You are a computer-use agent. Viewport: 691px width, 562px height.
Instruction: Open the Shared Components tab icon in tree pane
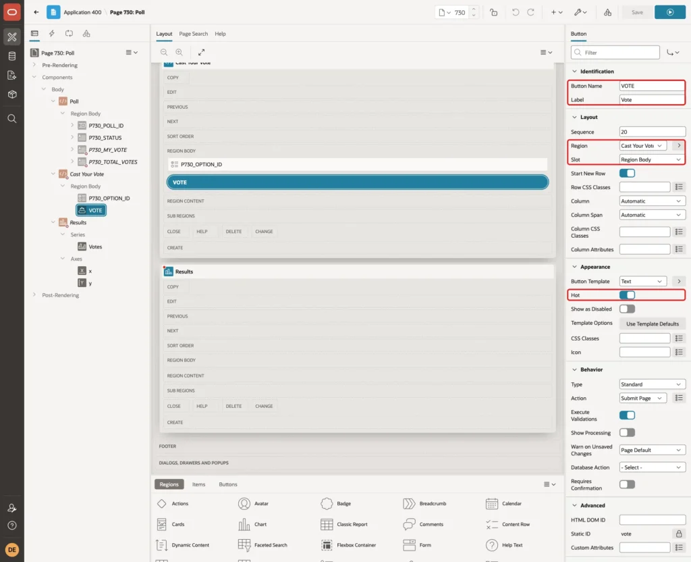86,34
